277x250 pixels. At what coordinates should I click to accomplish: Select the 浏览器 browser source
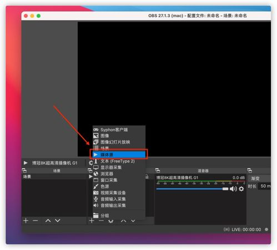click(x=119, y=174)
